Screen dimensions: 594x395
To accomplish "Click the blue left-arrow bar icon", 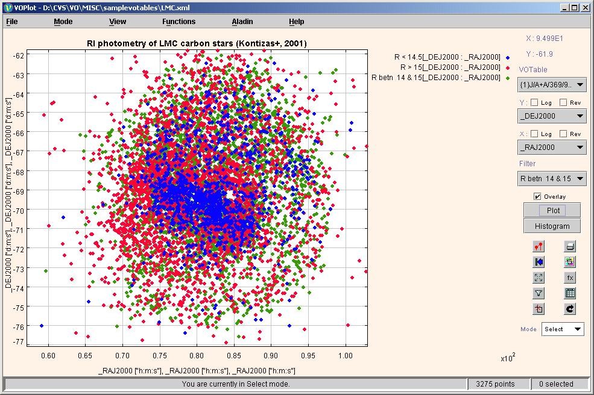I will point(539,262).
